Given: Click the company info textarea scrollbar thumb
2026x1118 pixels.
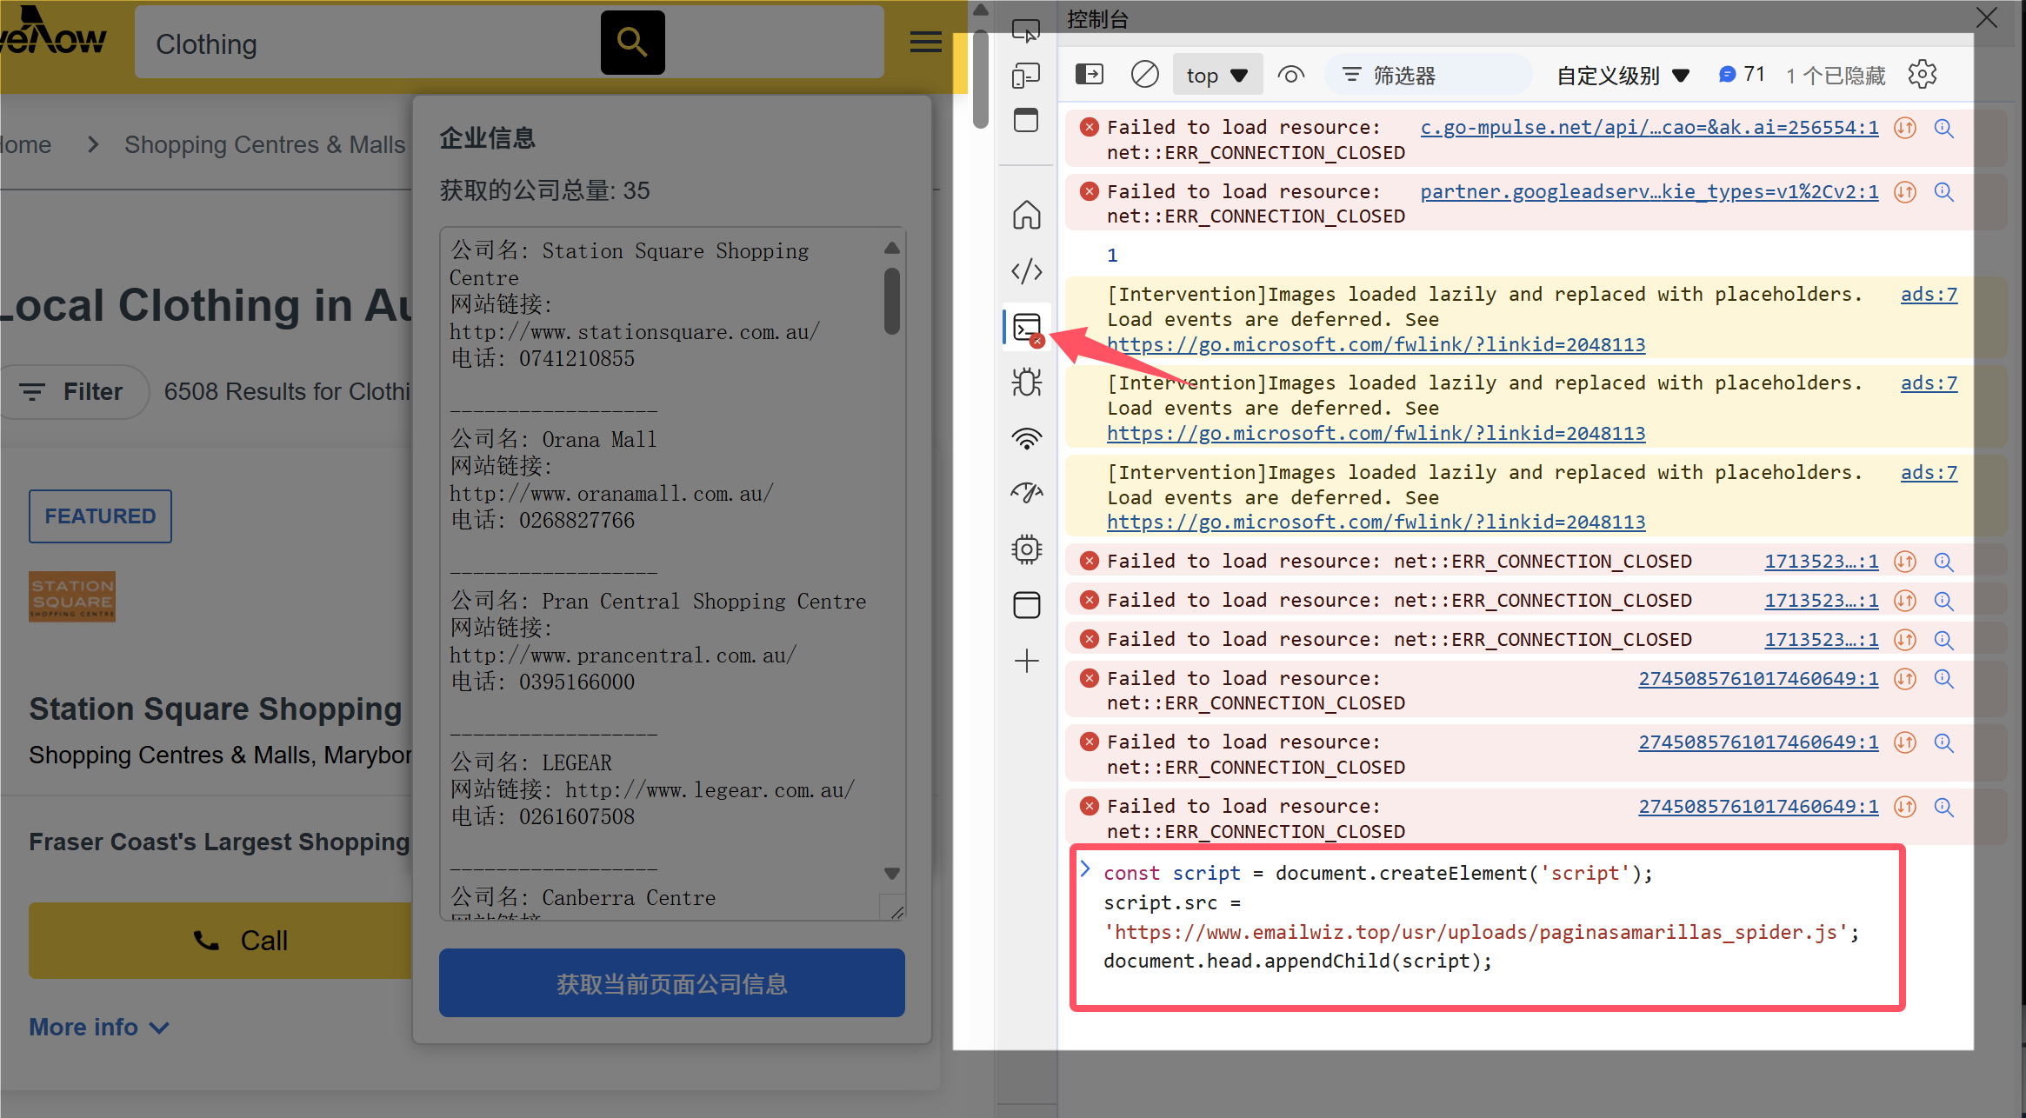Looking at the screenshot, I should [891, 301].
